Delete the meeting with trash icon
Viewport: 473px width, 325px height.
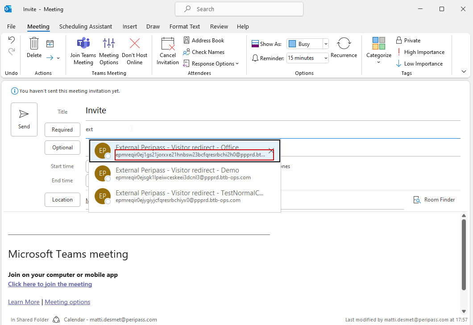tap(34, 48)
